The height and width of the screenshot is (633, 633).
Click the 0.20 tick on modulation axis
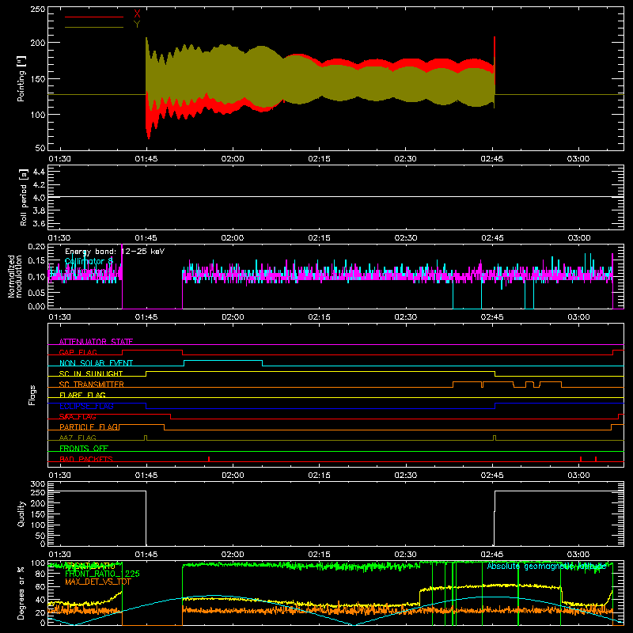(x=36, y=247)
